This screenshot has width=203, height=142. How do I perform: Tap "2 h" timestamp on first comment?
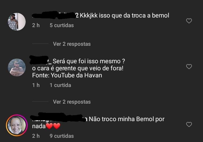coord(36,25)
